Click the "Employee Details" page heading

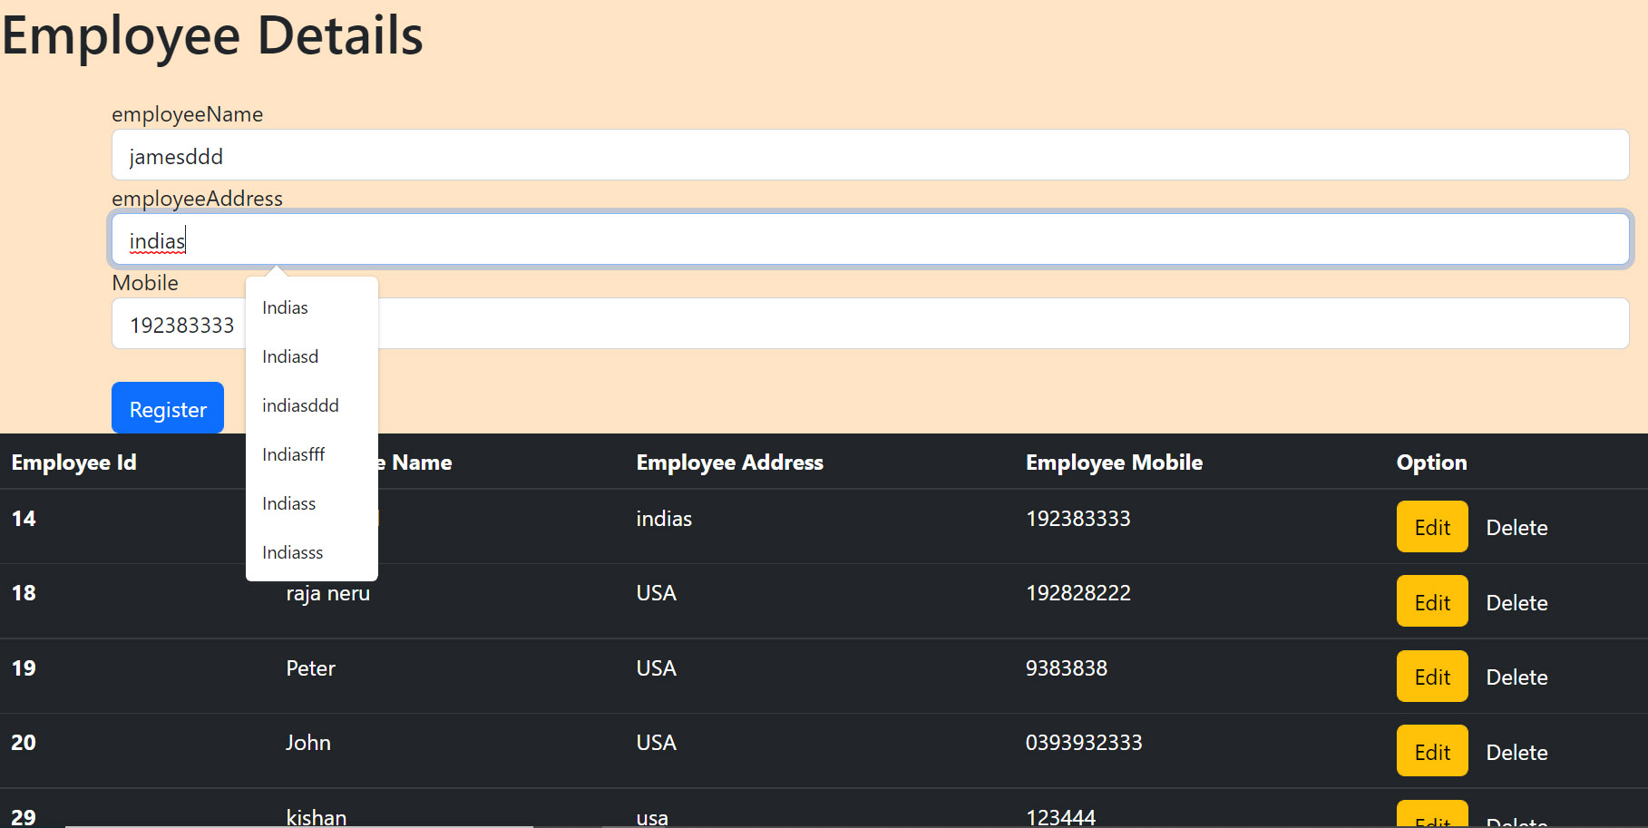pos(212,36)
